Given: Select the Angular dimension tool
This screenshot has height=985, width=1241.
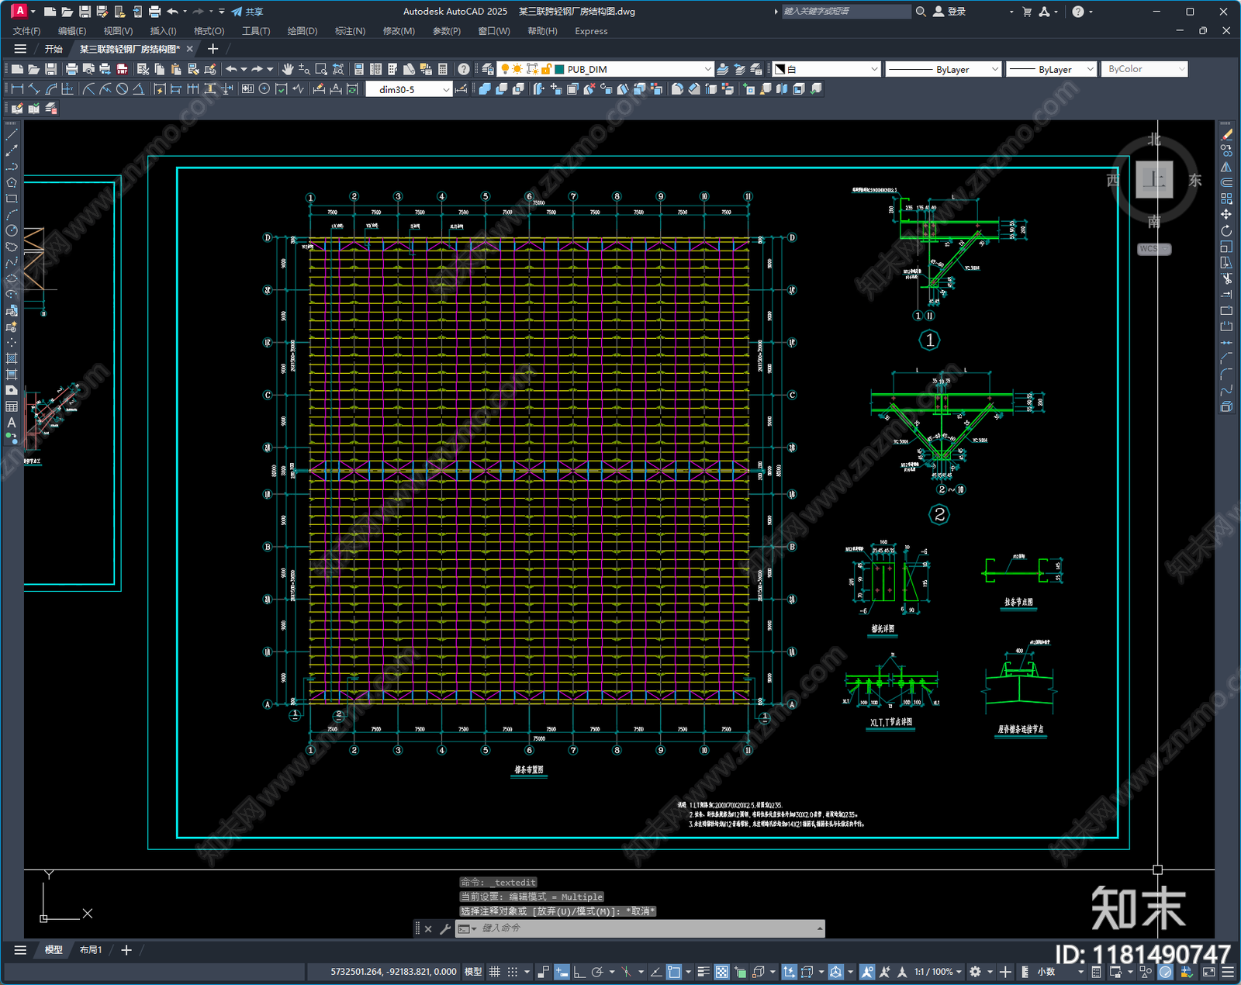Looking at the screenshot, I should [138, 89].
